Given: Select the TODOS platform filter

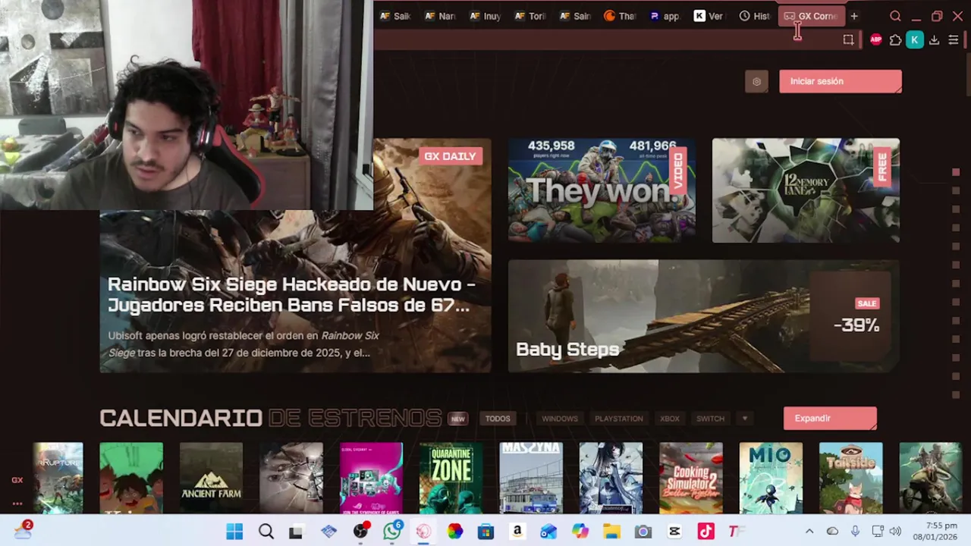Looking at the screenshot, I should click(498, 419).
